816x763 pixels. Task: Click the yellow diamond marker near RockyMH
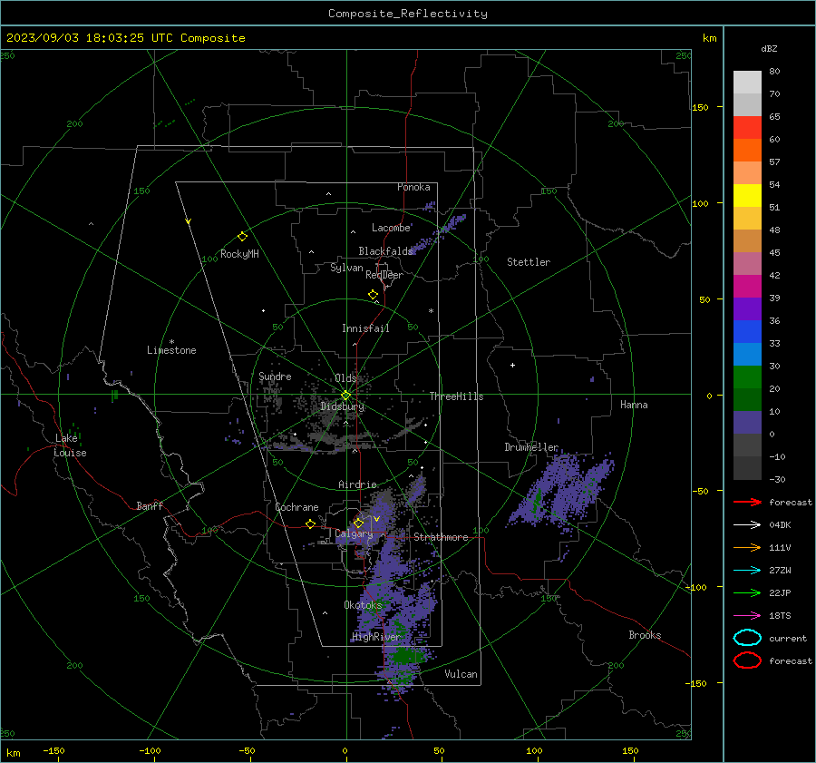tap(242, 237)
